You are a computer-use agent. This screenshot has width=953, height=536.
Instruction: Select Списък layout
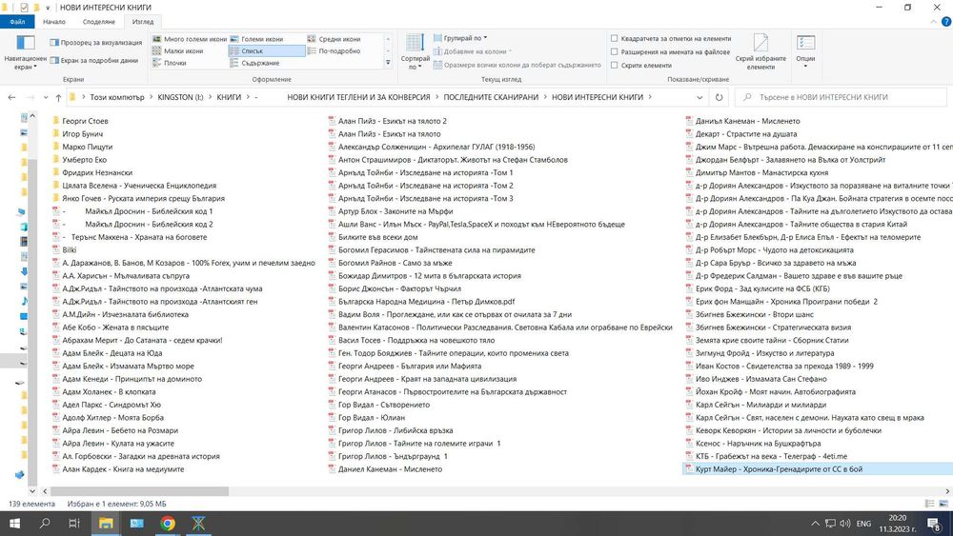click(266, 51)
